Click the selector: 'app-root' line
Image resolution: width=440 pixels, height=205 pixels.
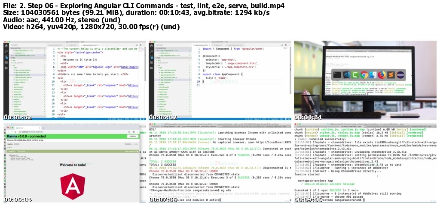[221, 59]
